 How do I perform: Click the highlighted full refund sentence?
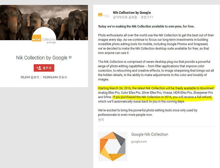coord(162,97)
